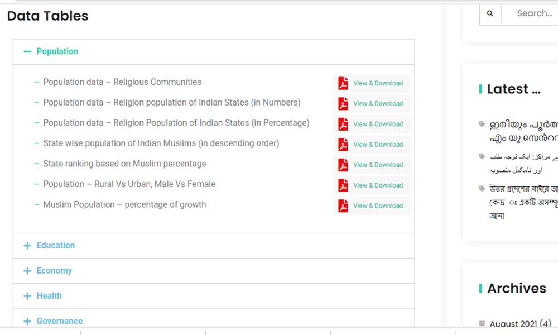The height and width of the screenshot is (335, 558).
Task: Click PDF icon for State ranking row
Action: 343,165
